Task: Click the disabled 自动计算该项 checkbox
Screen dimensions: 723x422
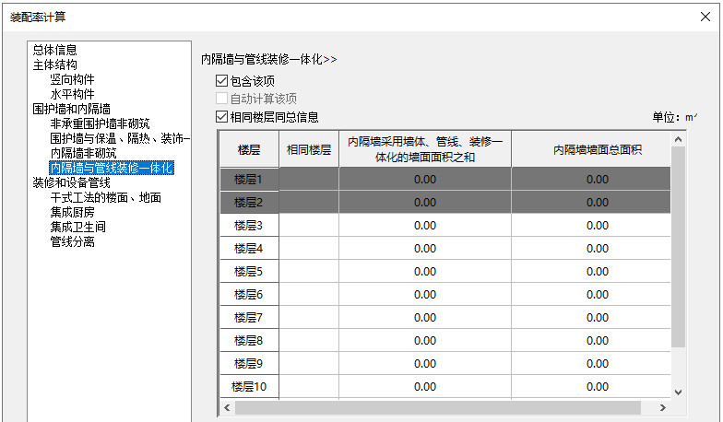Action: click(x=221, y=99)
